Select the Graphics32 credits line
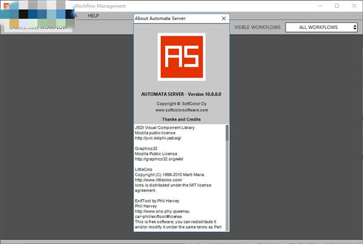Screen dimensions: 363x244 click(146, 148)
